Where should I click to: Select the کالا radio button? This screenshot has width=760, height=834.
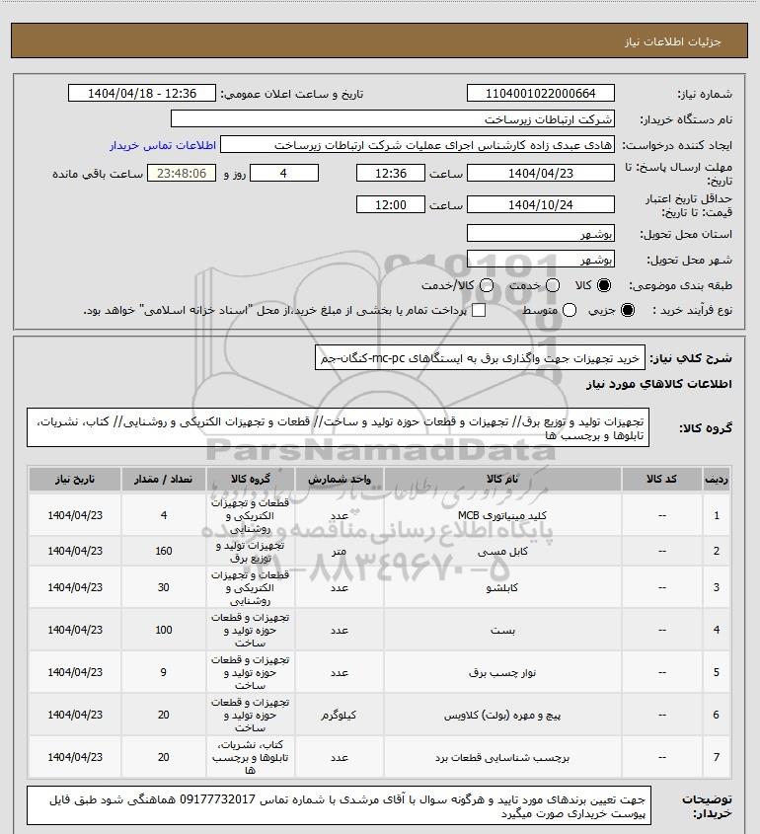(604, 285)
